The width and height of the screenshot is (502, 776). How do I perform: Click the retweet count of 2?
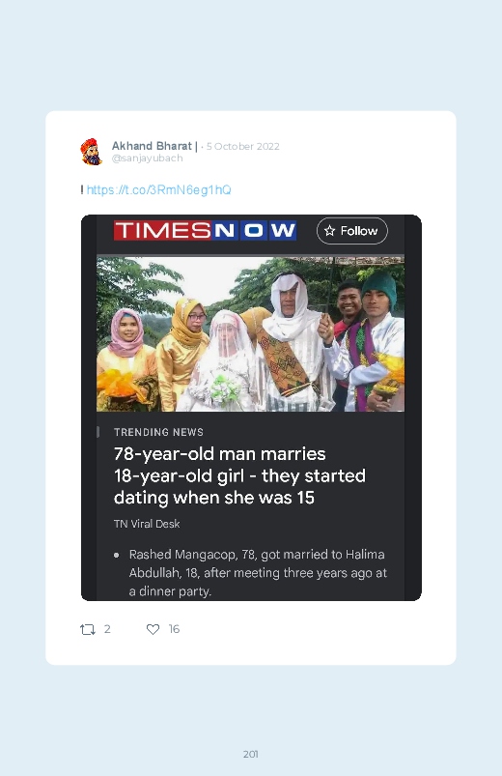pos(107,629)
